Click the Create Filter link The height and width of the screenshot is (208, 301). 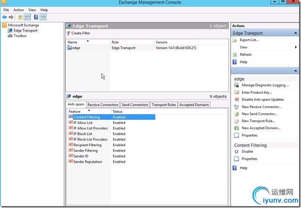(x=81, y=33)
